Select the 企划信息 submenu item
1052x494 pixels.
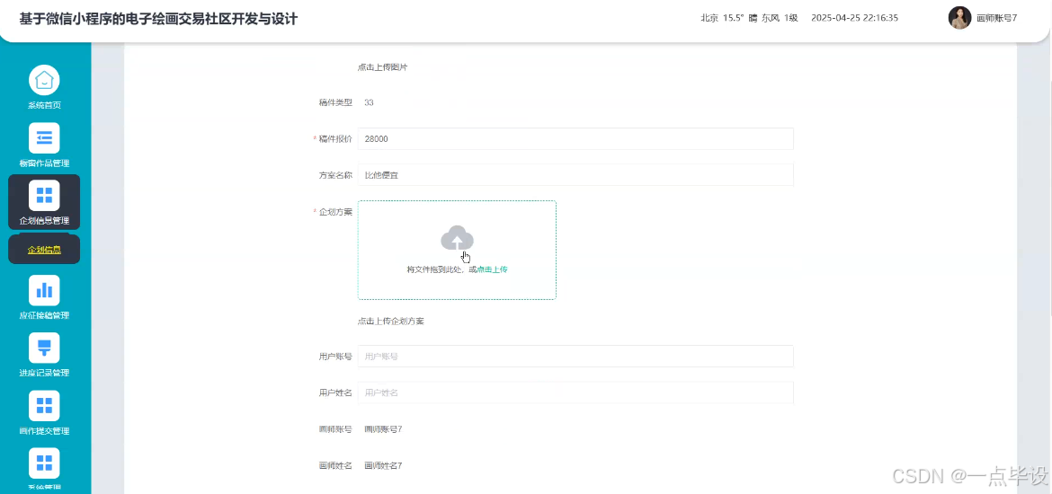click(44, 250)
